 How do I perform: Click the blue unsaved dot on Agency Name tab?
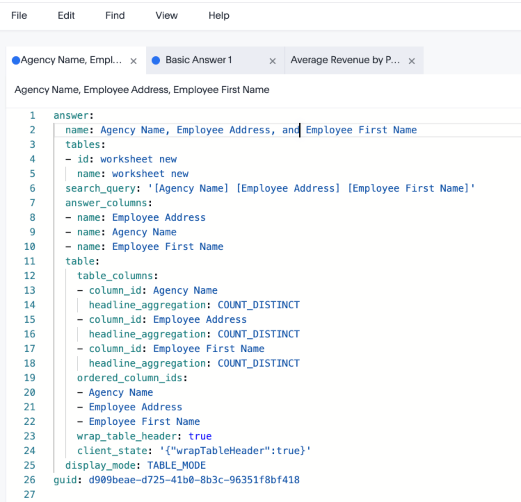pyautogui.click(x=16, y=60)
